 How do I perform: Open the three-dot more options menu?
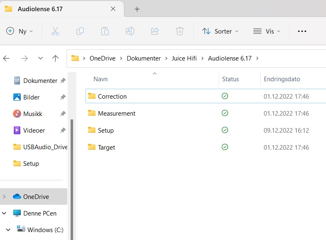(x=302, y=31)
